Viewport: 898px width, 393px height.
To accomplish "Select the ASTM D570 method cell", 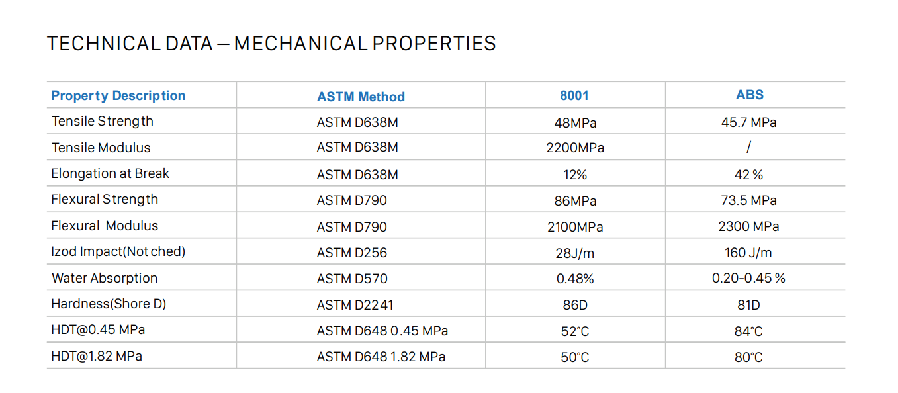I will (x=352, y=279).
